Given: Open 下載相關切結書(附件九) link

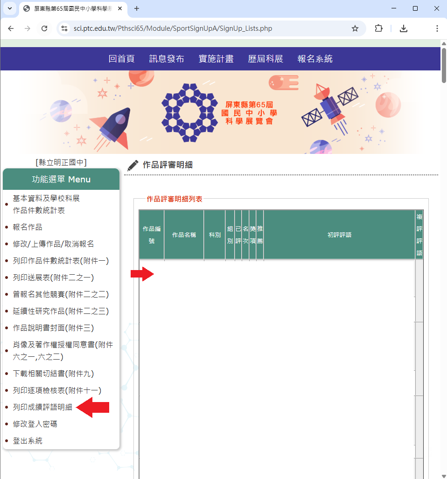Looking at the screenshot, I should click(x=53, y=373).
